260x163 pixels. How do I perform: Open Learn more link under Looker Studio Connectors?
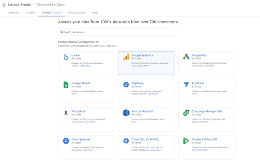(x=111, y=46)
